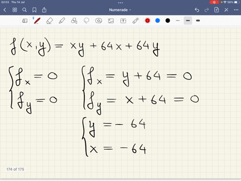This screenshot has width=241, height=181.
Task: Select the Eraser tool
Action: [x=49, y=21]
